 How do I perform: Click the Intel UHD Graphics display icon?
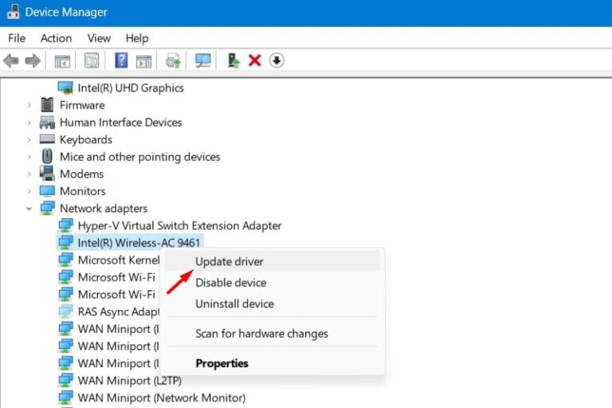coord(65,88)
